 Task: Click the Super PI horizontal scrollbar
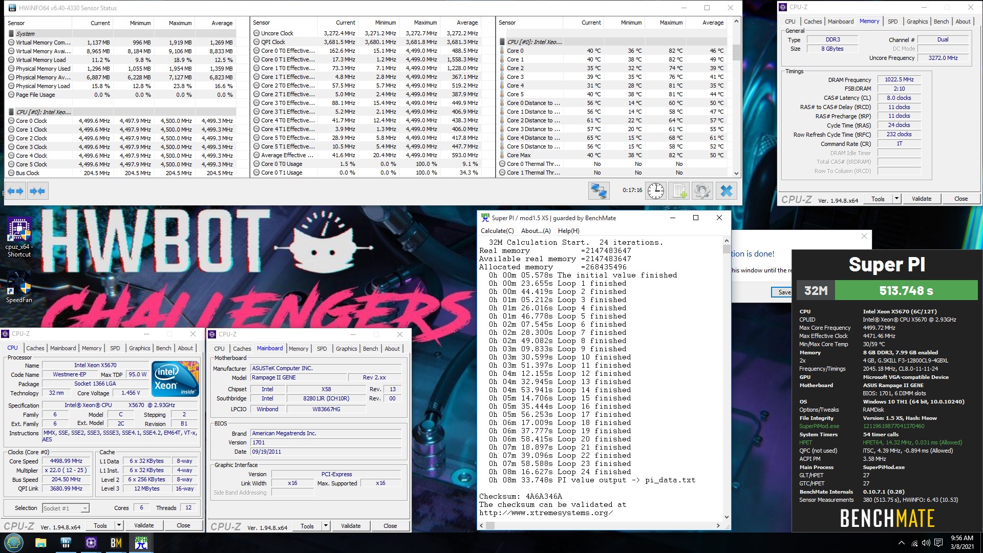(x=599, y=525)
